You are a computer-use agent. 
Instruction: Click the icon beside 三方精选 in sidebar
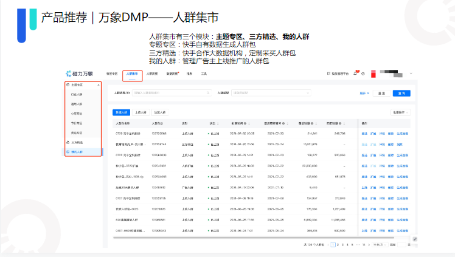click(x=68, y=142)
